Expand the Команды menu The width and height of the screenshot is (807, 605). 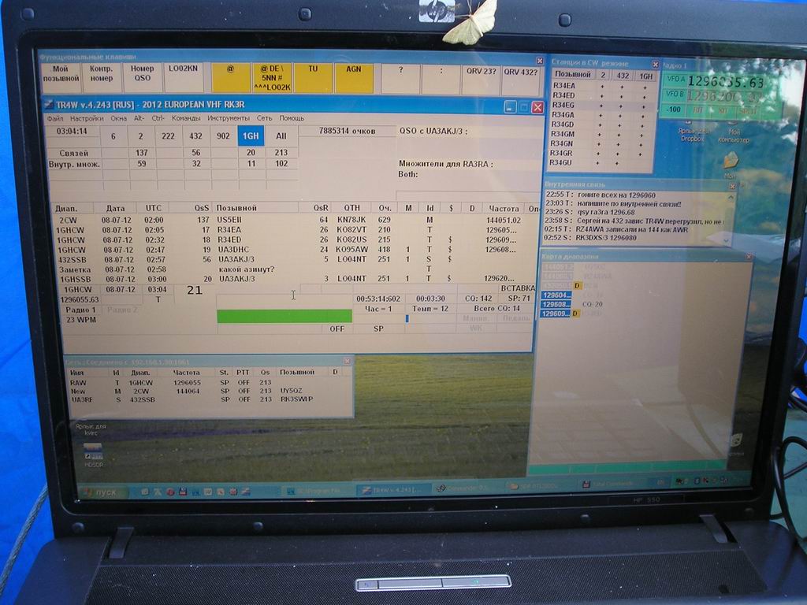186,118
